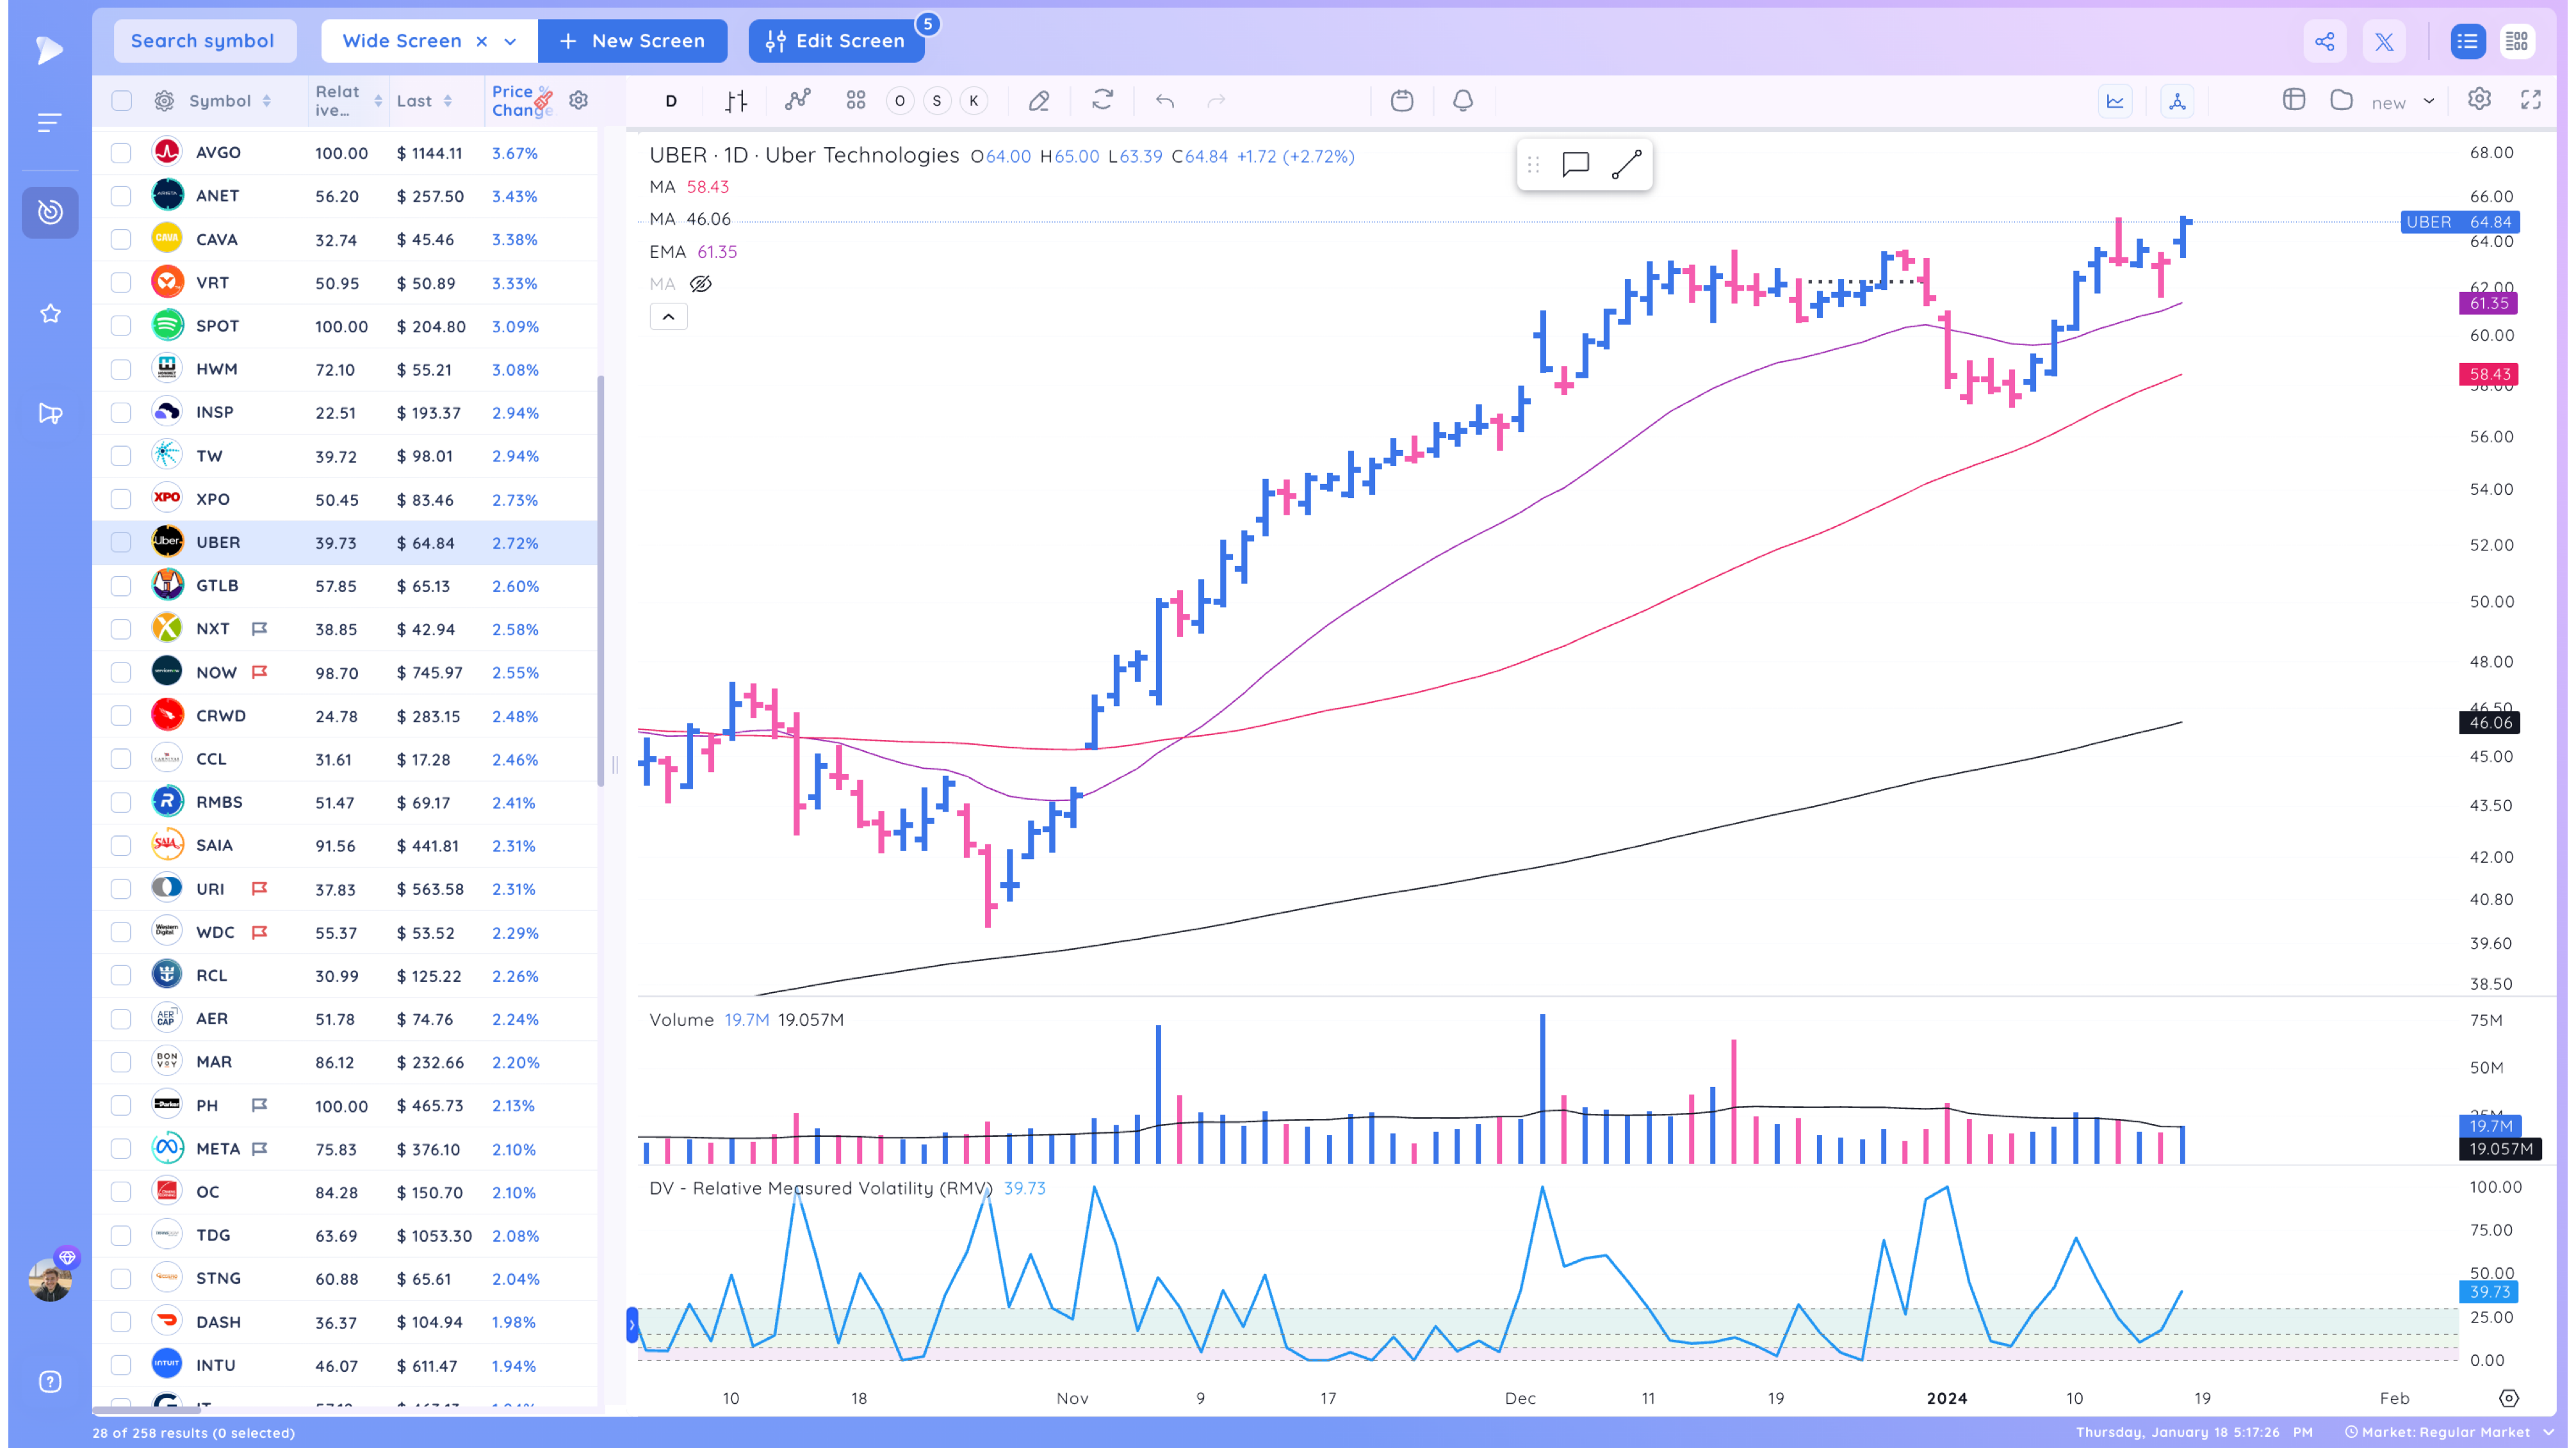Select the comment annotation tool
This screenshot has height=1448, width=2576.
(1575, 164)
